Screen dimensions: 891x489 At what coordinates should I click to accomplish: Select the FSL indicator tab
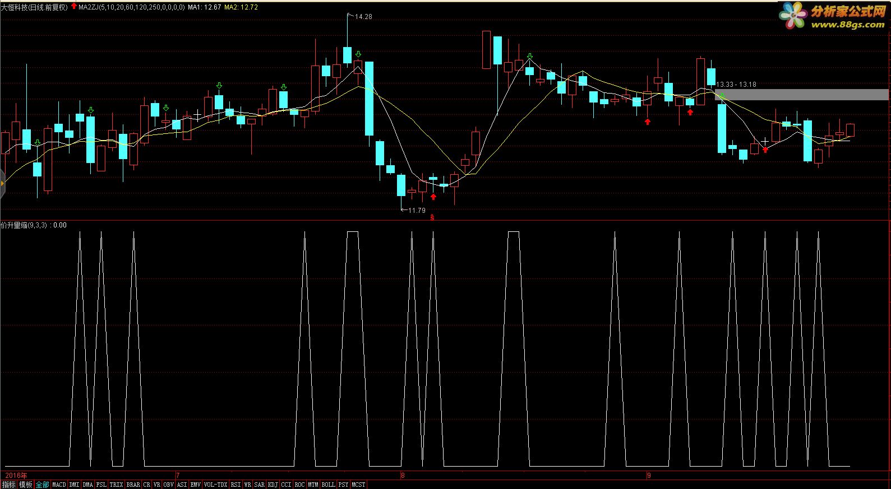pyautogui.click(x=101, y=485)
